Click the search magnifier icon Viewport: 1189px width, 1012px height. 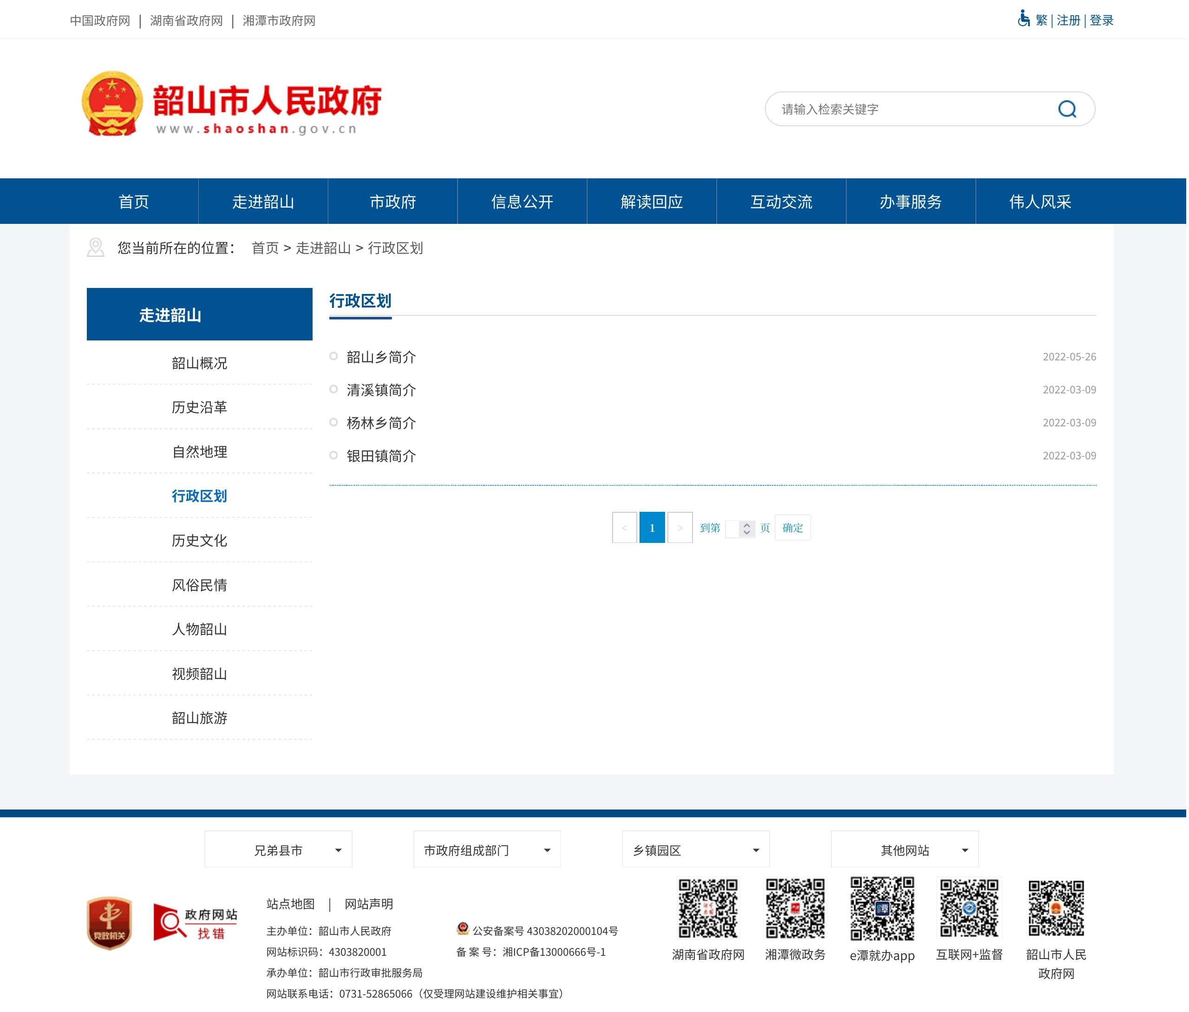click(x=1066, y=109)
